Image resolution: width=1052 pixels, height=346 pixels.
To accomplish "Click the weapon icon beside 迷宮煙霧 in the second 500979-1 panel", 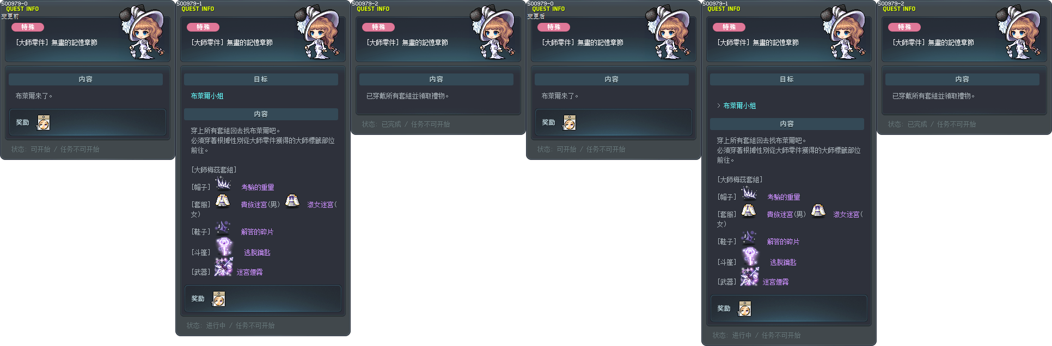I will 749,277.
